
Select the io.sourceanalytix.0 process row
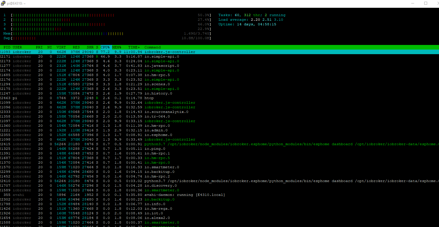pyautogui.click(x=219, y=112)
